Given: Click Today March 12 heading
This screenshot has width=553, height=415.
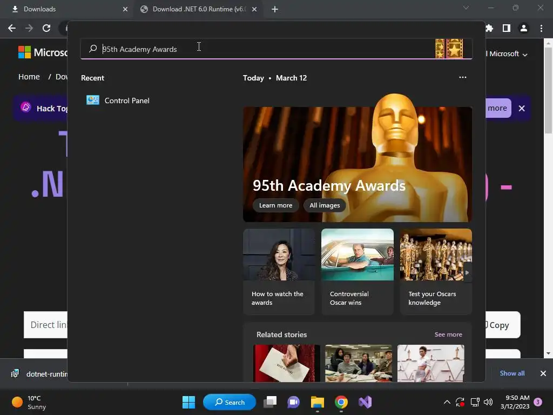Looking at the screenshot, I should (275, 78).
